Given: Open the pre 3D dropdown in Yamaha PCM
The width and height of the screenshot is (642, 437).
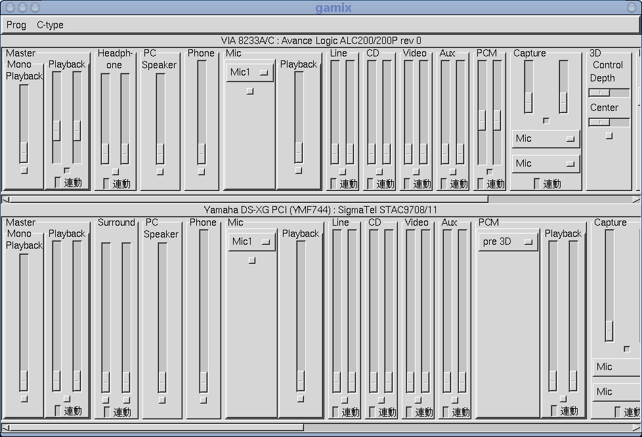Looking at the screenshot, I should pos(508,242).
